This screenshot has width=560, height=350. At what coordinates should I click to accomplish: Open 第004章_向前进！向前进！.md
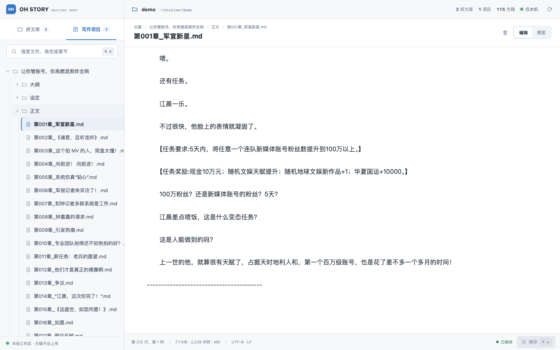point(73,164)
